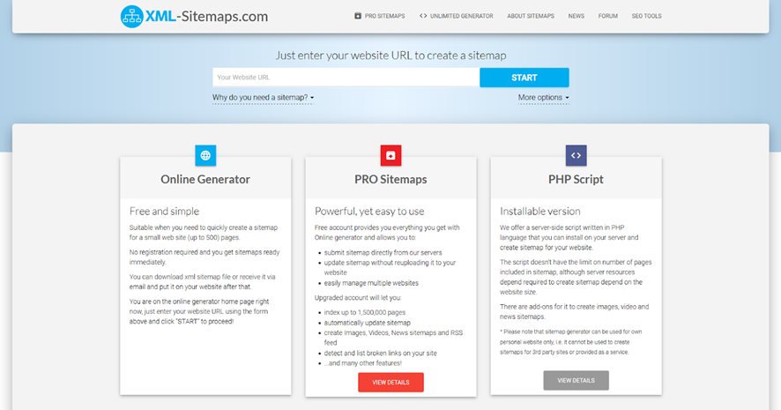Open About Sitemaps in navigation

click(531, 16)
